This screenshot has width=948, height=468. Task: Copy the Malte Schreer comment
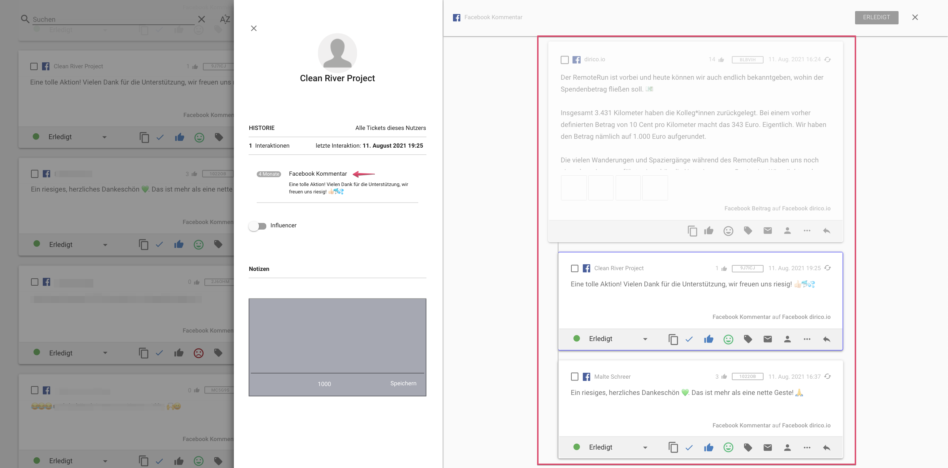(x=673, y=448)
